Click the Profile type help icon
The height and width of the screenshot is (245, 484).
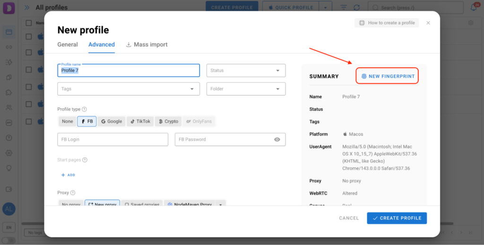(85, 109)
